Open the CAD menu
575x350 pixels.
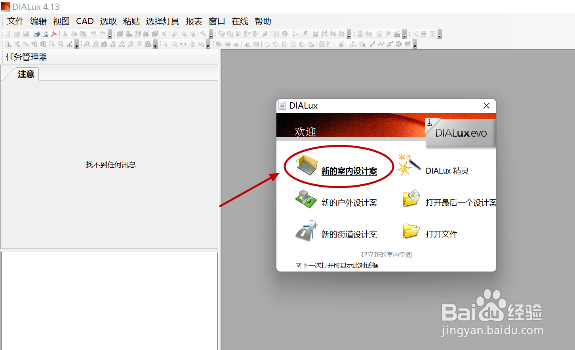tap(85, 21)
